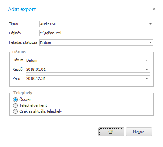
Task: Open the Dátum type dropdown in group
Action: coord(147,60)
